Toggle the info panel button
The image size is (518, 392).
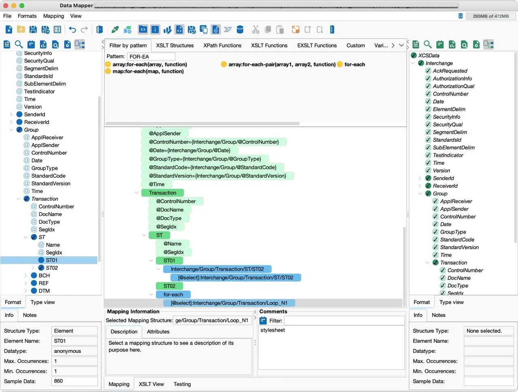click(155, 30)
